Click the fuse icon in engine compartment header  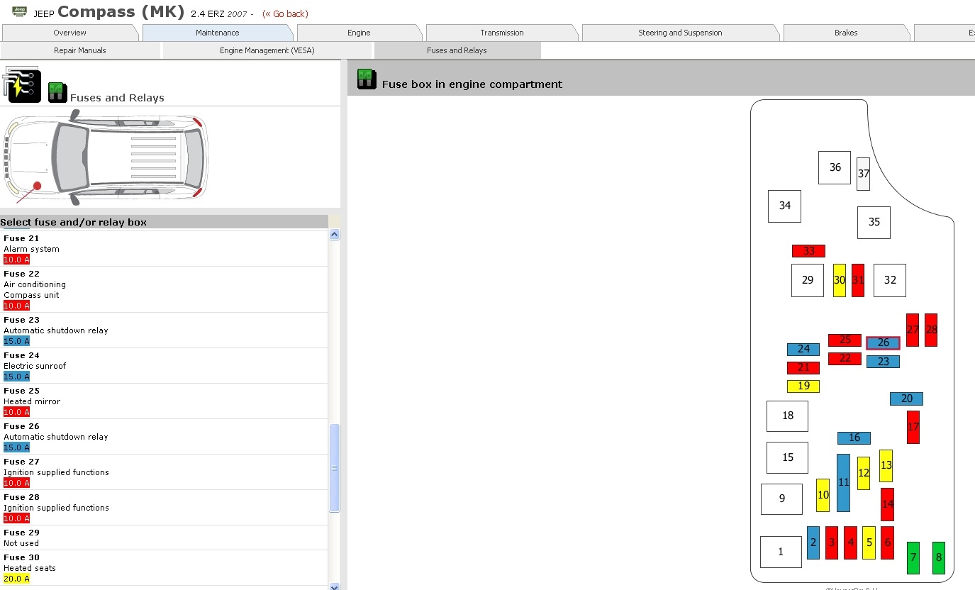pyautogui.click(x=366, y=79)
